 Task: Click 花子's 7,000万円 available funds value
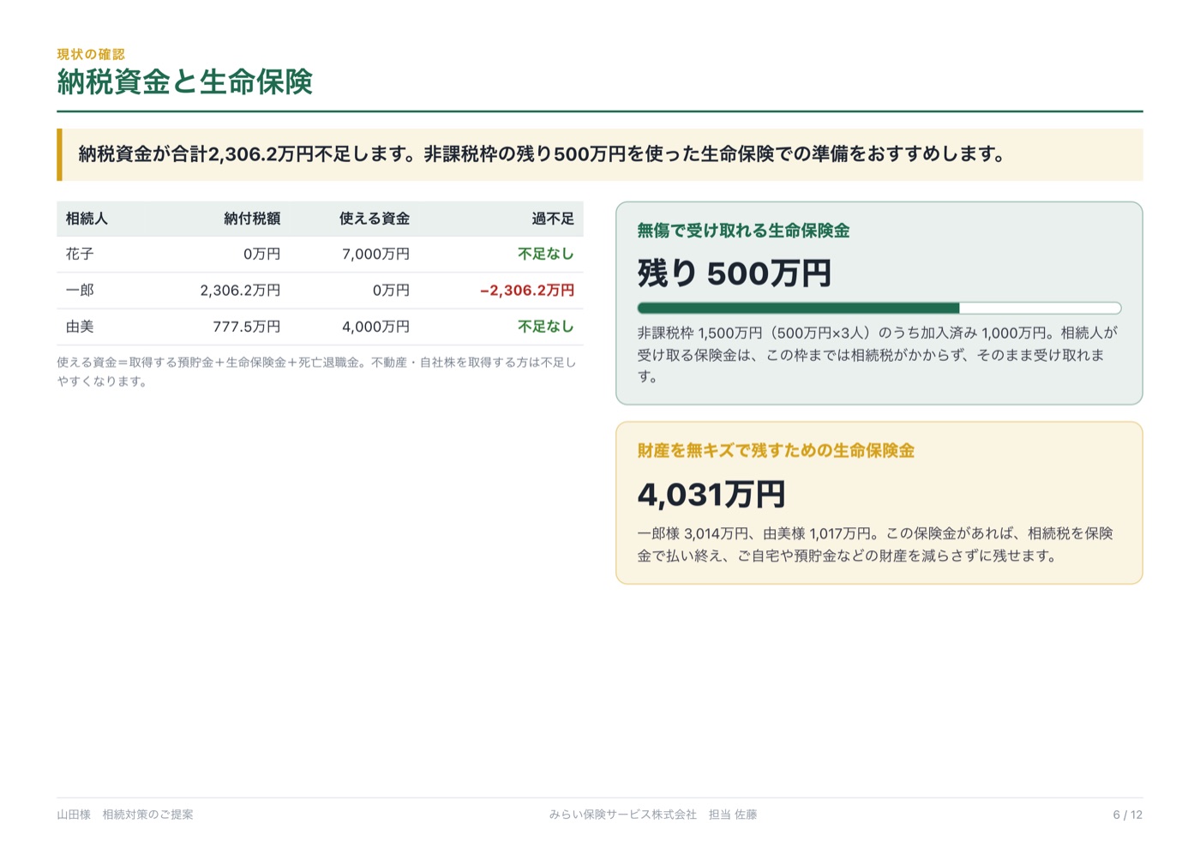tap(375, 254)
